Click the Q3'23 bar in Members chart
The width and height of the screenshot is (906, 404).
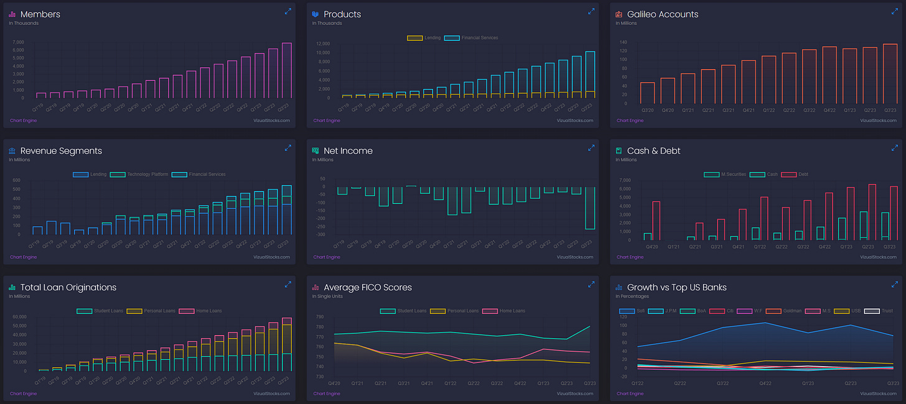point(286,70)
